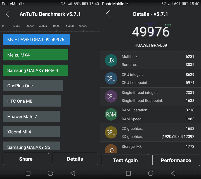Tap the RAM Operation row
This screenshot has height=179, width=201.
pyautogui.click(x=158, y=110)
